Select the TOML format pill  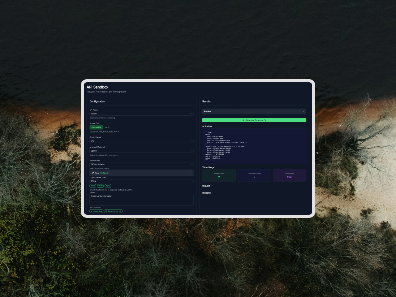pyautogui.click(x=108, y=186)
